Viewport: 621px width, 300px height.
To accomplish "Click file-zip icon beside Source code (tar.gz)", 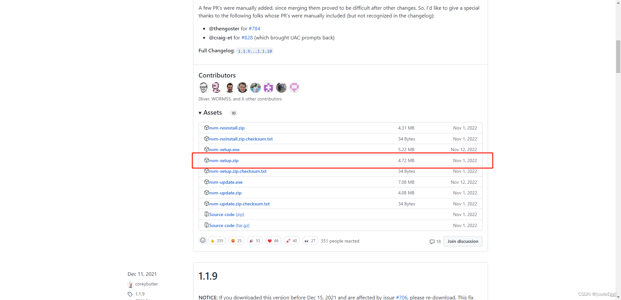I will (206, 225).
